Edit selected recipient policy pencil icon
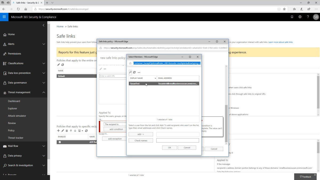Screen dimensions: 320x180 point(63,131)
